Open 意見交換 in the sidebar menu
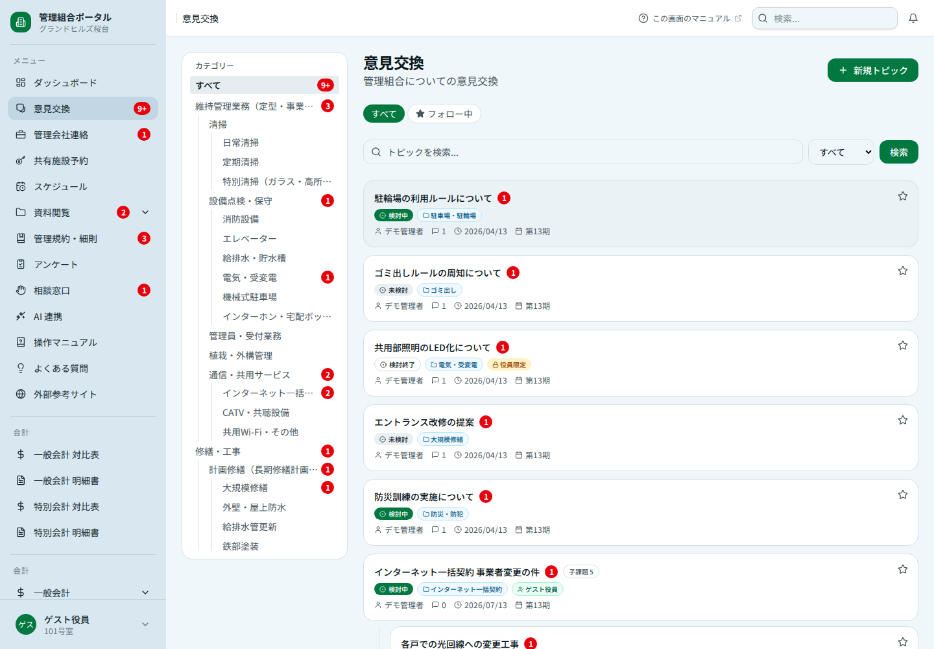 pos(83,108)
